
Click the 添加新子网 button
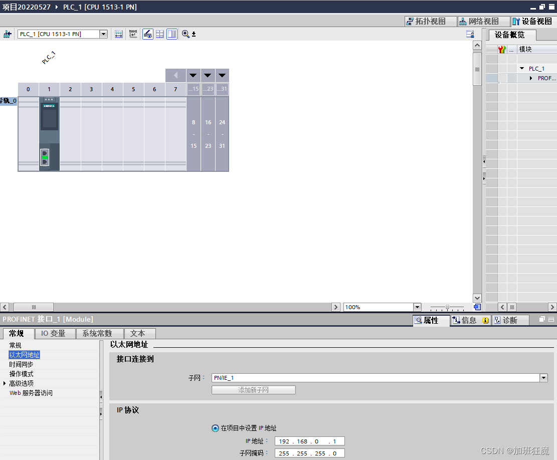(254, 390)
